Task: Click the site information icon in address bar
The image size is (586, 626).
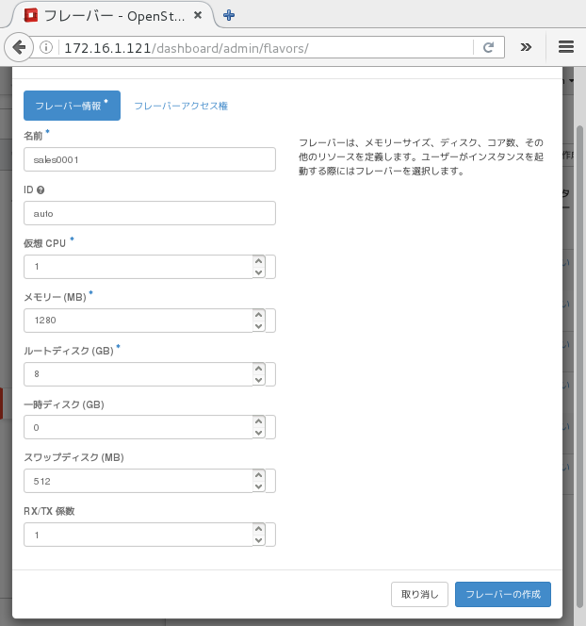Action: coord(47,47)
